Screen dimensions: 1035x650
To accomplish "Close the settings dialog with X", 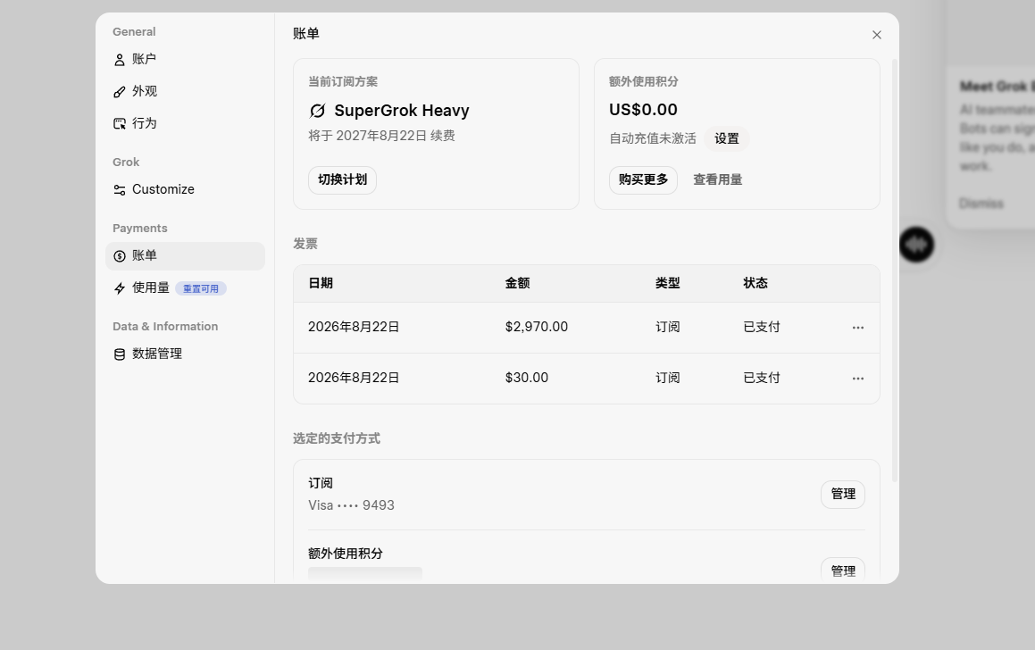I will [877, 35].
